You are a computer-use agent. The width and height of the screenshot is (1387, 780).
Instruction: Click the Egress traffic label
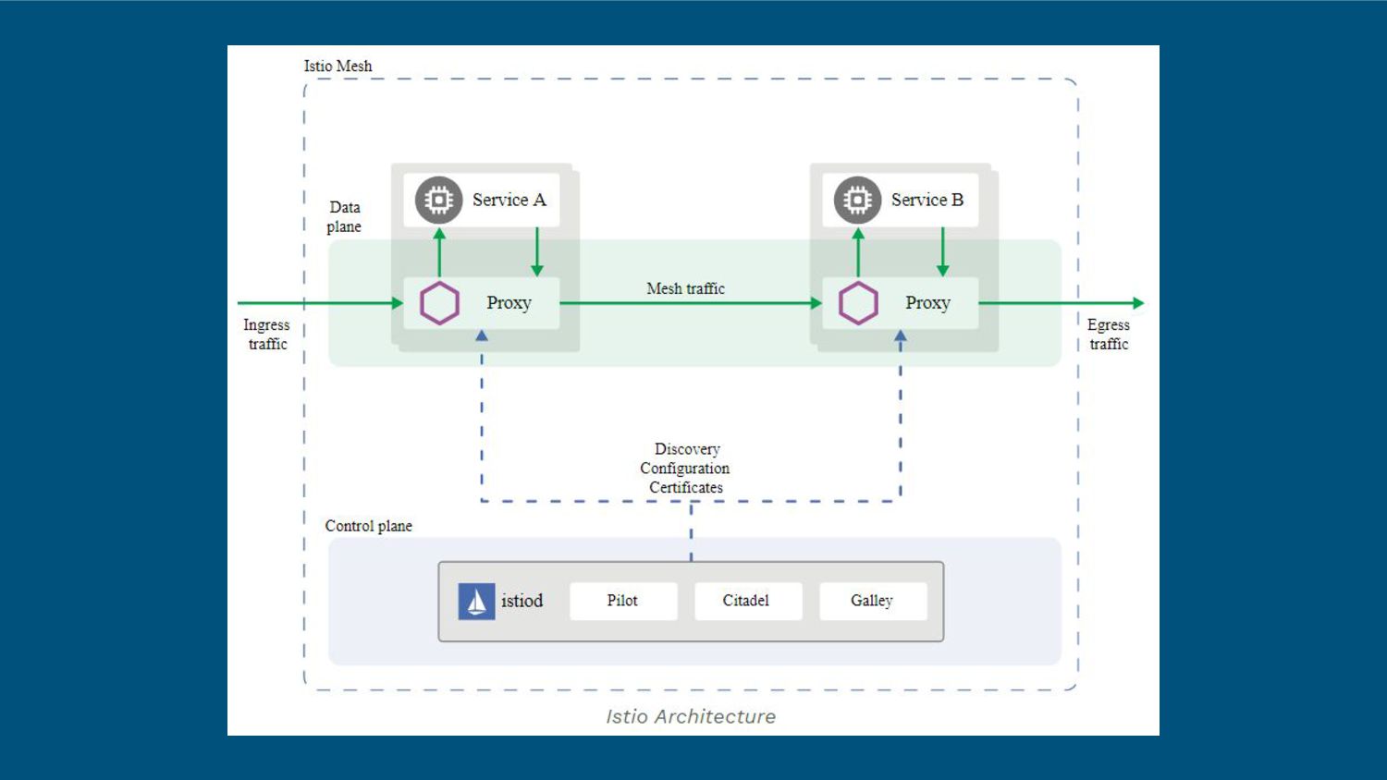pos(1109,335)
